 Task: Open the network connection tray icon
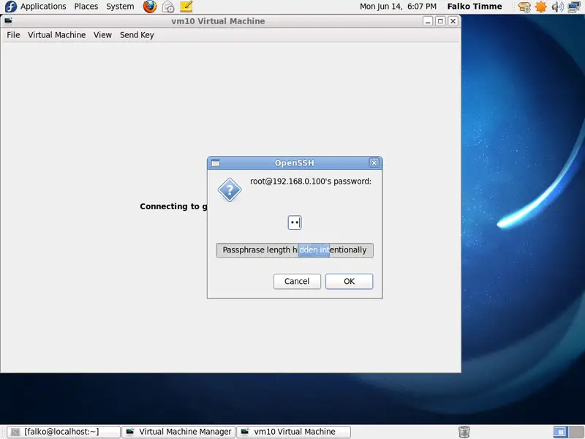[x=574, y=7]
